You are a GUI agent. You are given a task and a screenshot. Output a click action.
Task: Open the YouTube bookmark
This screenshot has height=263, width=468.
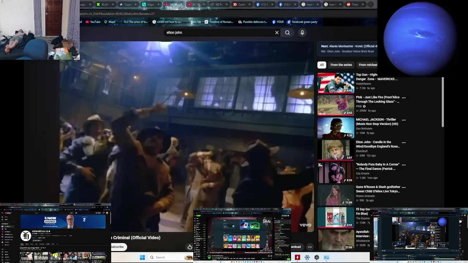point(93,22)
